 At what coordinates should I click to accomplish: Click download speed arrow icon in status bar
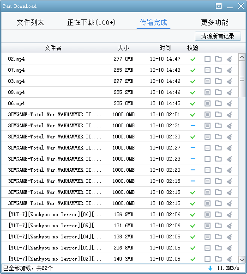tap(211, 268)
